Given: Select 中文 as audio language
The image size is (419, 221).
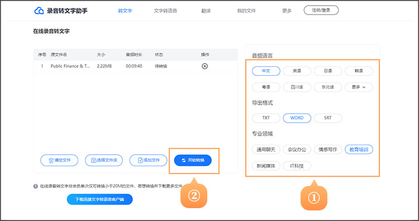Looking at the screenshot, I should [266, 71].
